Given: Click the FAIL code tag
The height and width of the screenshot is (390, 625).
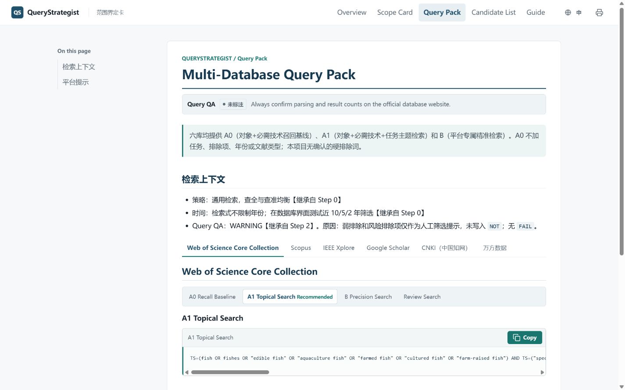Looking at the screenshot, I should click(x=525, y=226).
